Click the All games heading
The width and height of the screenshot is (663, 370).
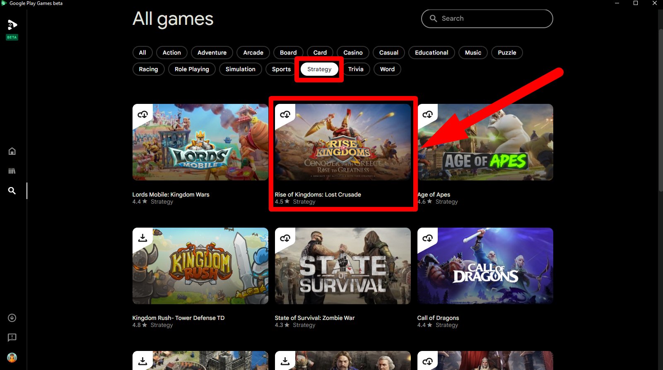point(173,19)
